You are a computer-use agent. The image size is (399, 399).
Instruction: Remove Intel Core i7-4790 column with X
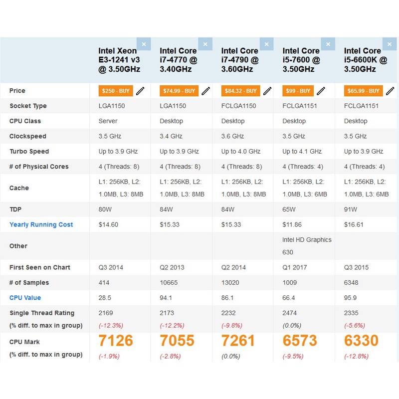click(267, 44)
